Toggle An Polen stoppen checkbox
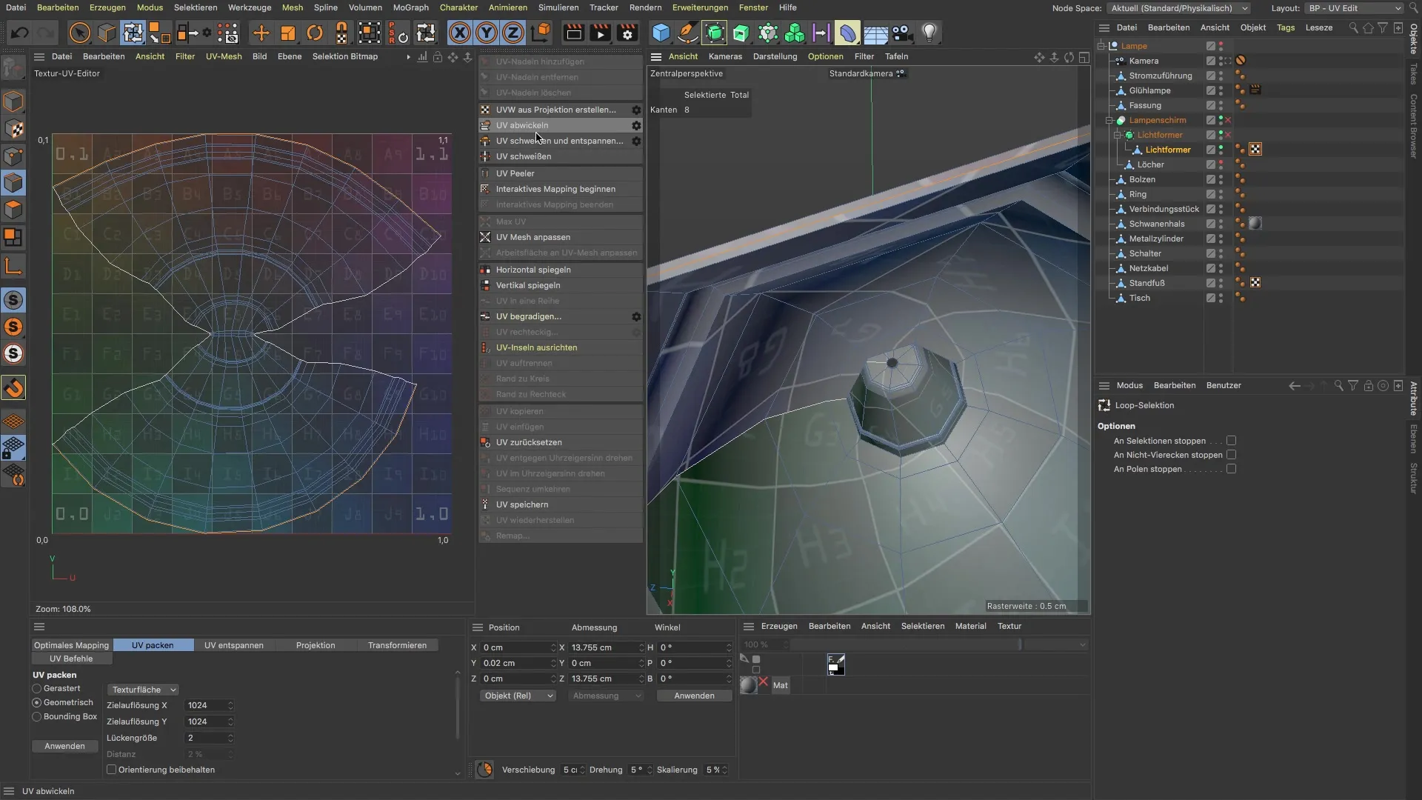 tap(1231, 469)
